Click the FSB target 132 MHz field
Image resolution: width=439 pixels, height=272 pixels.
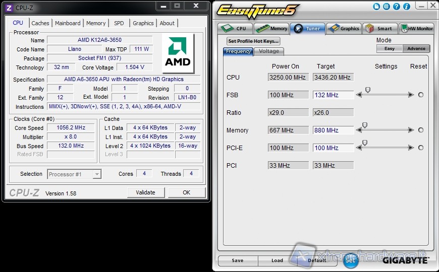point(333,95)
